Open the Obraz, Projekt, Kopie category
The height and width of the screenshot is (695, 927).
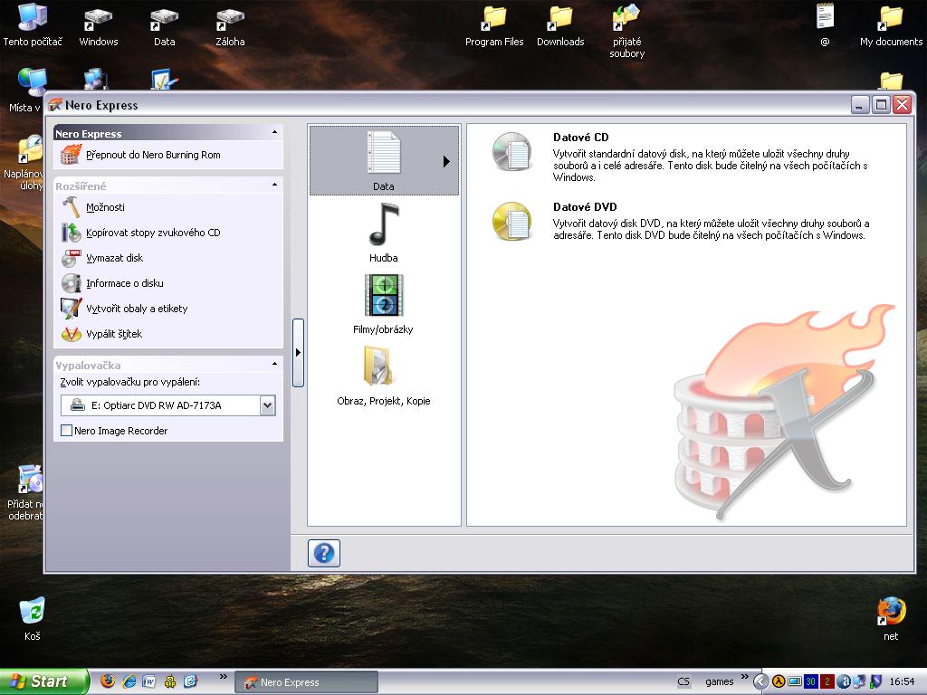(x=384, y=376)
